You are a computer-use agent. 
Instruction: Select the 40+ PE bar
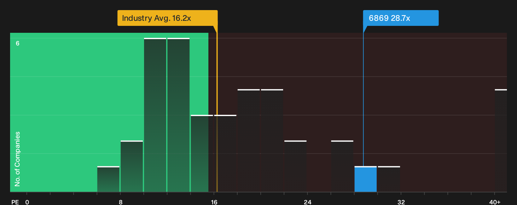(x=501, y=141)
